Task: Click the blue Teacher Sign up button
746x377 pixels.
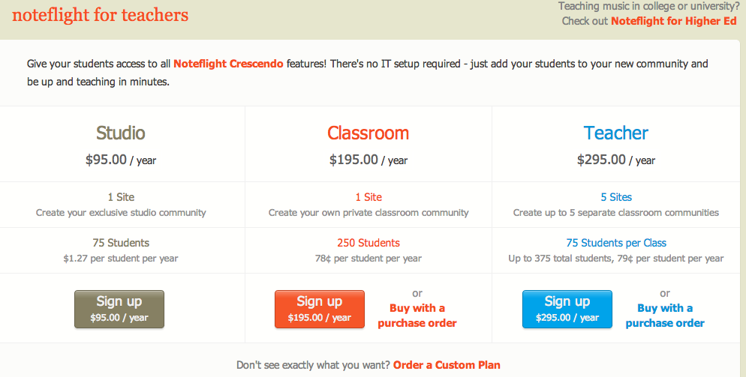Action: 567,309
